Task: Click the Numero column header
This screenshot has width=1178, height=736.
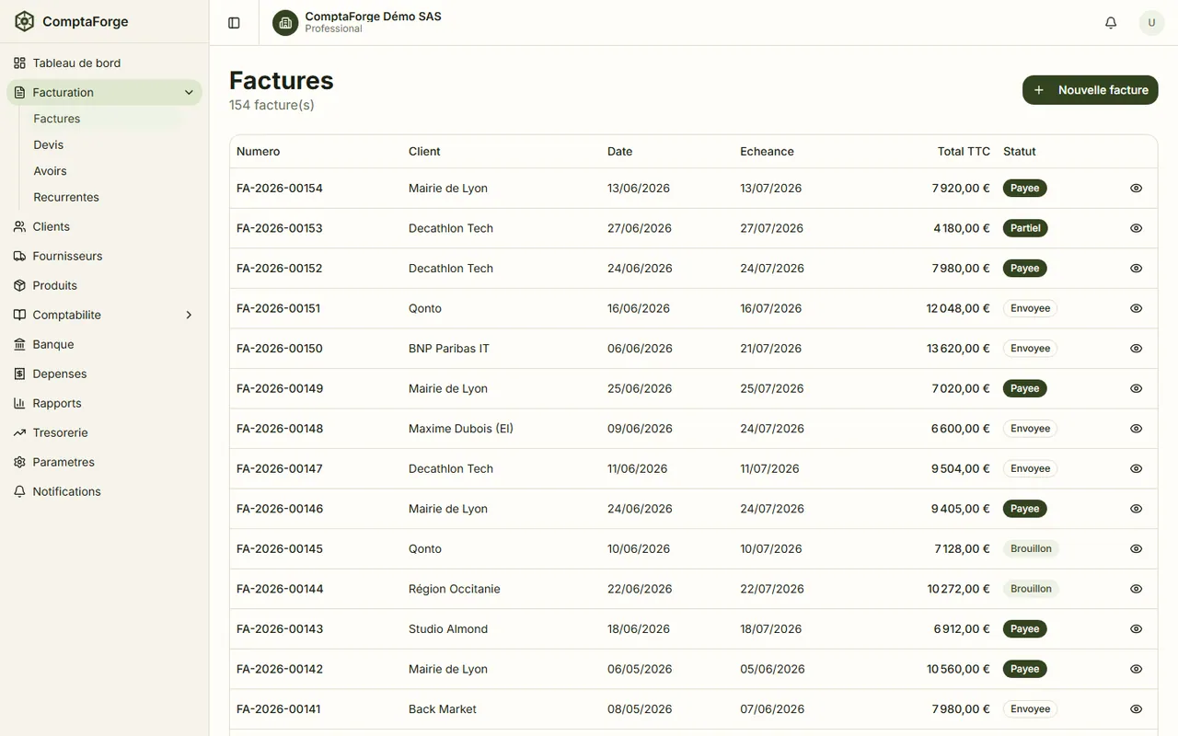Action: (258, 152)
